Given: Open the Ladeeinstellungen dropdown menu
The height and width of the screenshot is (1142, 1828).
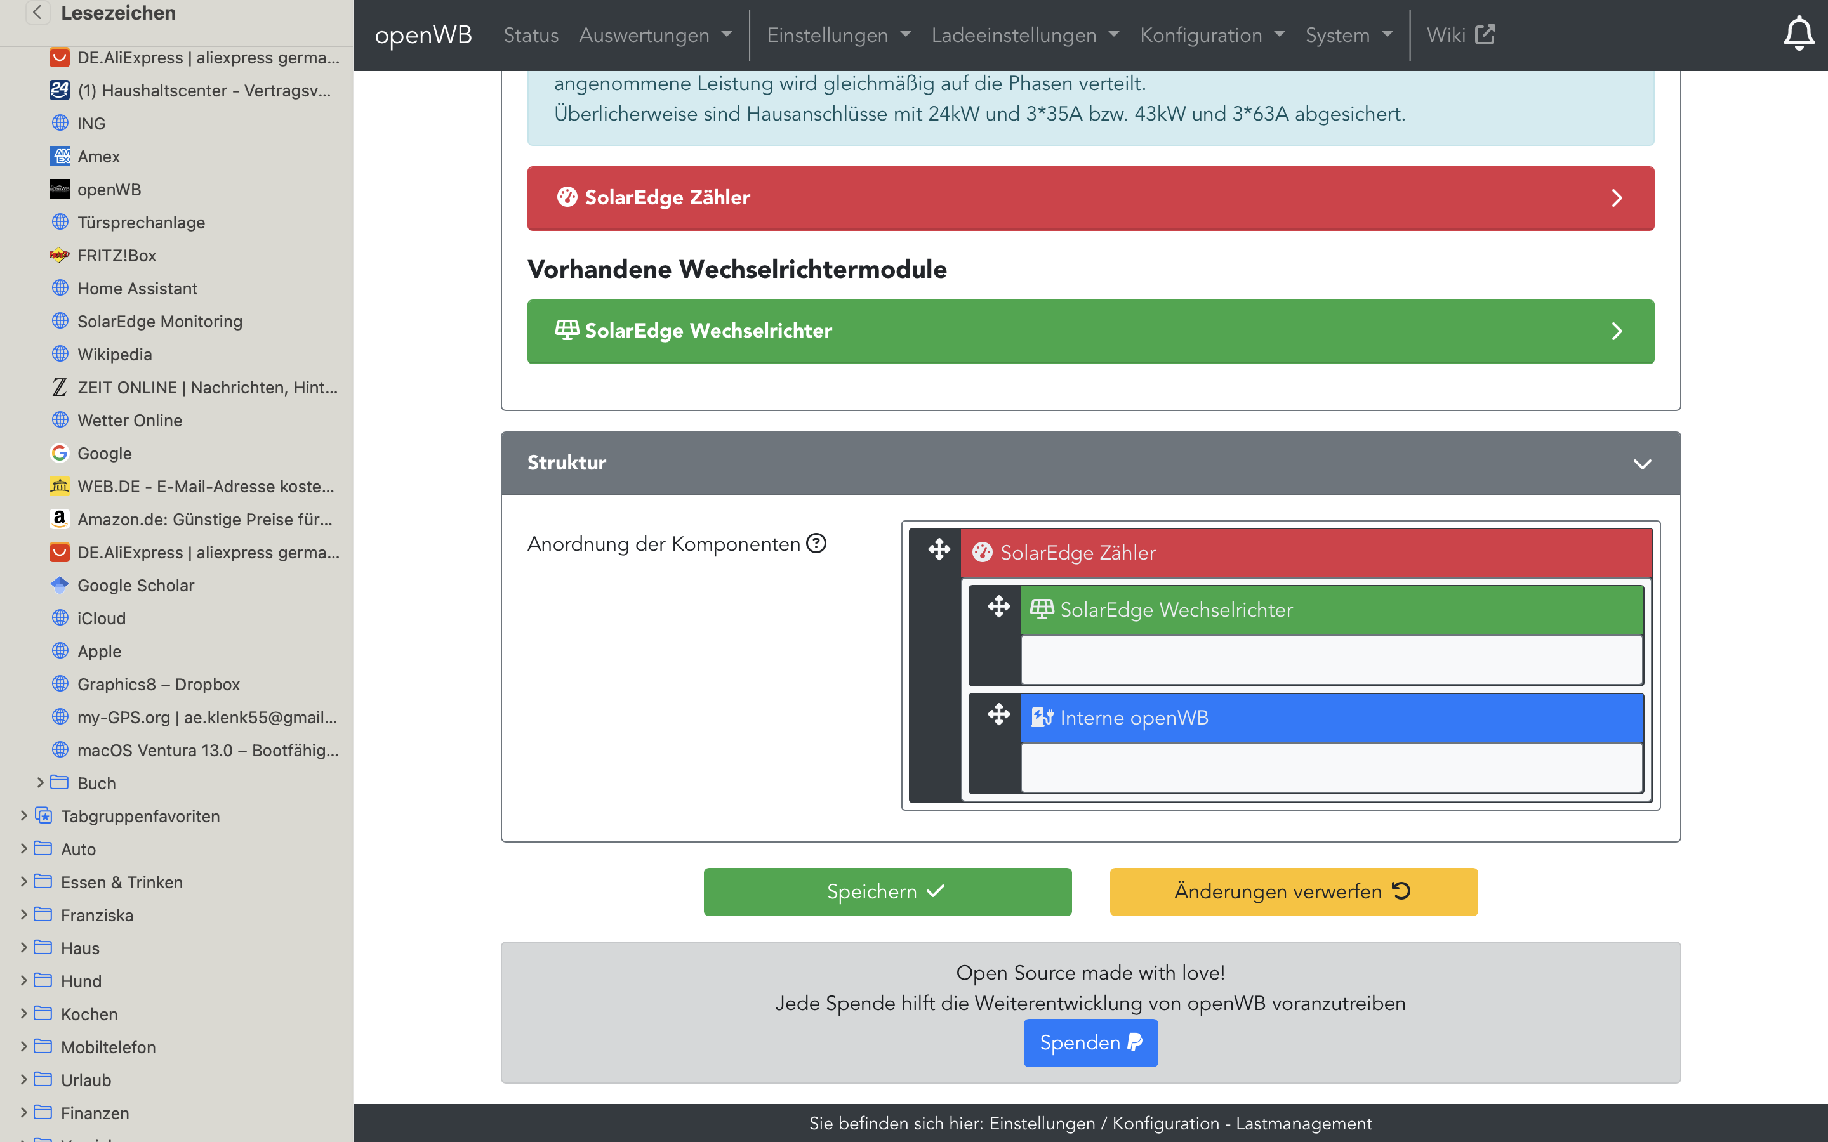Looking at the screenshot, I should coord(1024,35).
